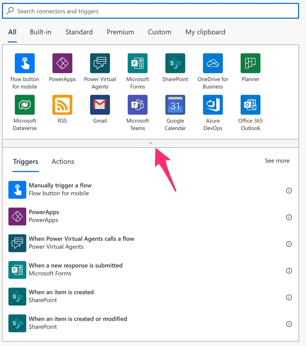This screenshot has height=346, width=306.
Task: Open the Office 365 Outlook connector
Action: (250, 105)
